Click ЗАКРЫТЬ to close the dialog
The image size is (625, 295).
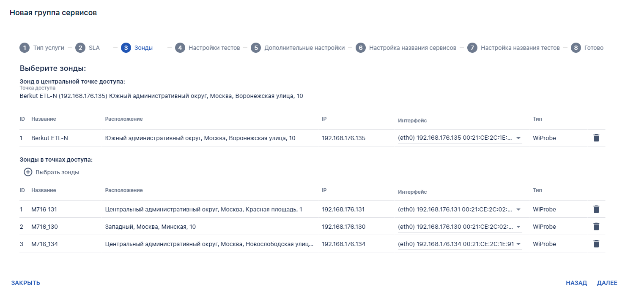(x=26, y=283)
